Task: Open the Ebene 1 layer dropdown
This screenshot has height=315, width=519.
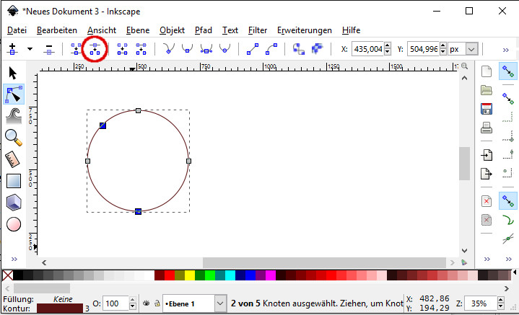Action: 220,303
